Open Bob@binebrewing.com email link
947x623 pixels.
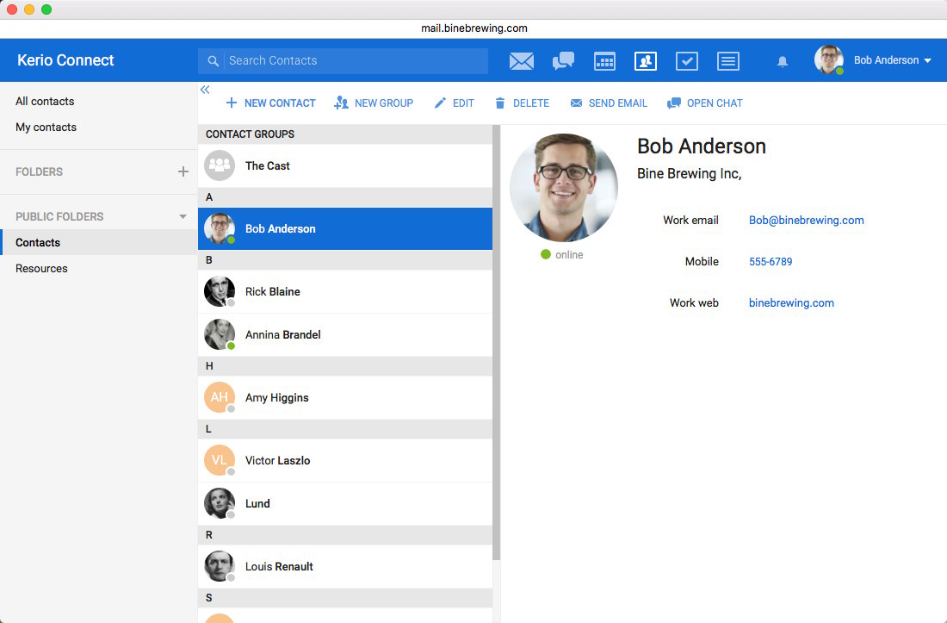click(807, 221)
